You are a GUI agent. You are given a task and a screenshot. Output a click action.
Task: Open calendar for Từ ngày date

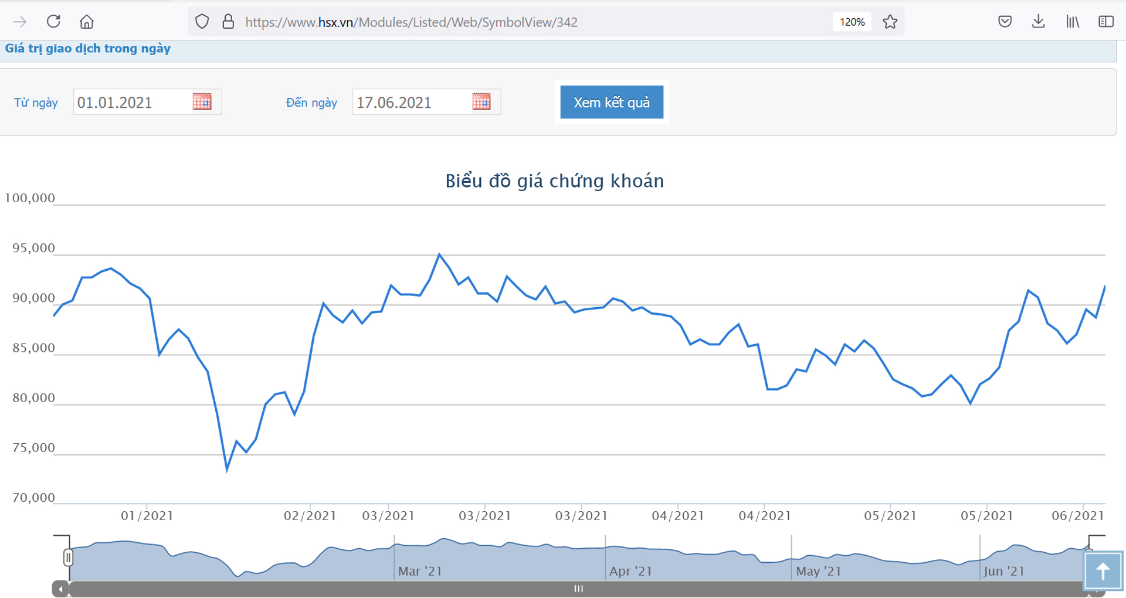[x=202, y=102]
